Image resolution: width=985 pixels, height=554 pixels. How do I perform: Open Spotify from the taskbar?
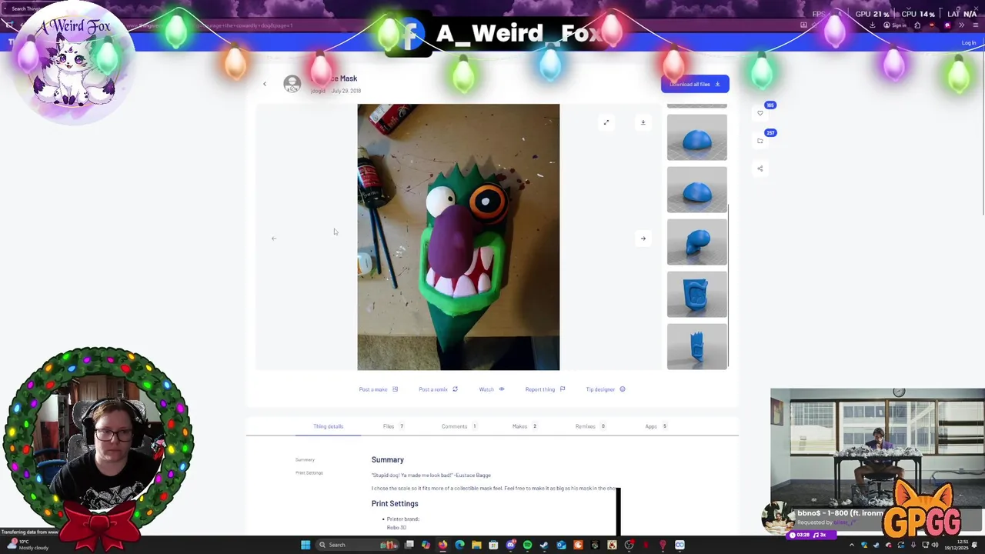tap(527, 545)
